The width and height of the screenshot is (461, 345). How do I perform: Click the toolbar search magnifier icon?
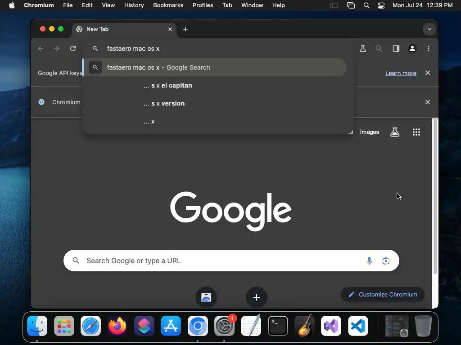379,49
